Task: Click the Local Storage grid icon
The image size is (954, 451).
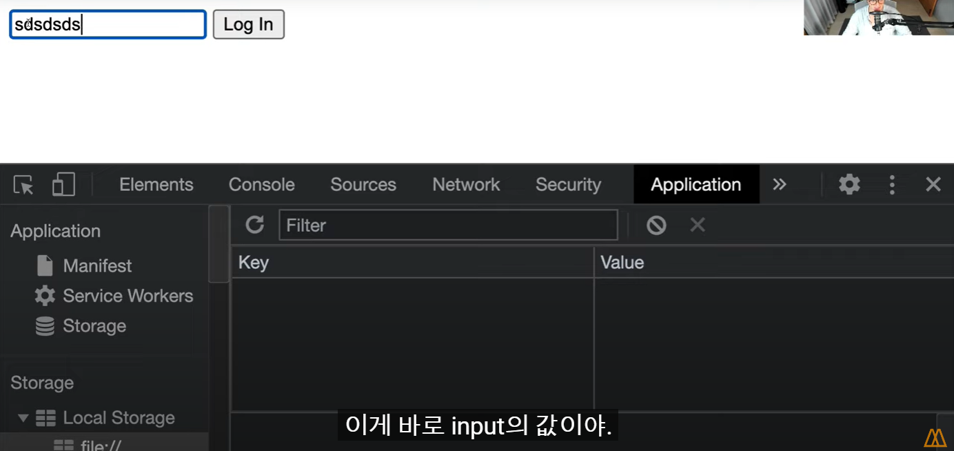Action: pyautogui.click(x=45, y=418)
